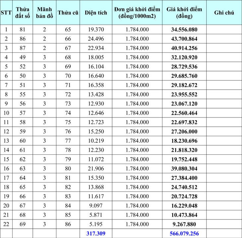Viewport: 242px width, 238px height.
Task: Select the Đơn giá khởi điểm header
Action: click(137, 13)
